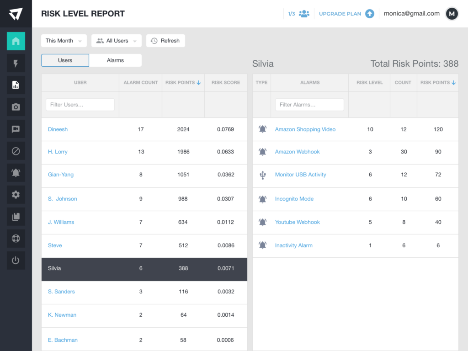The image size is (468, 351).
Task: Open the All Users dropdown
Action: tap(117, 41)
